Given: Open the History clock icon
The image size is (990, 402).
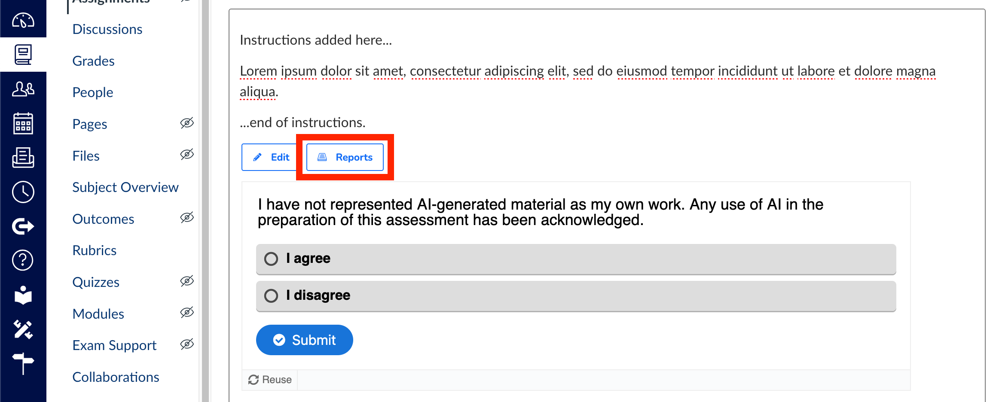Looking at the screenshot, I should (x=23, y=192).
